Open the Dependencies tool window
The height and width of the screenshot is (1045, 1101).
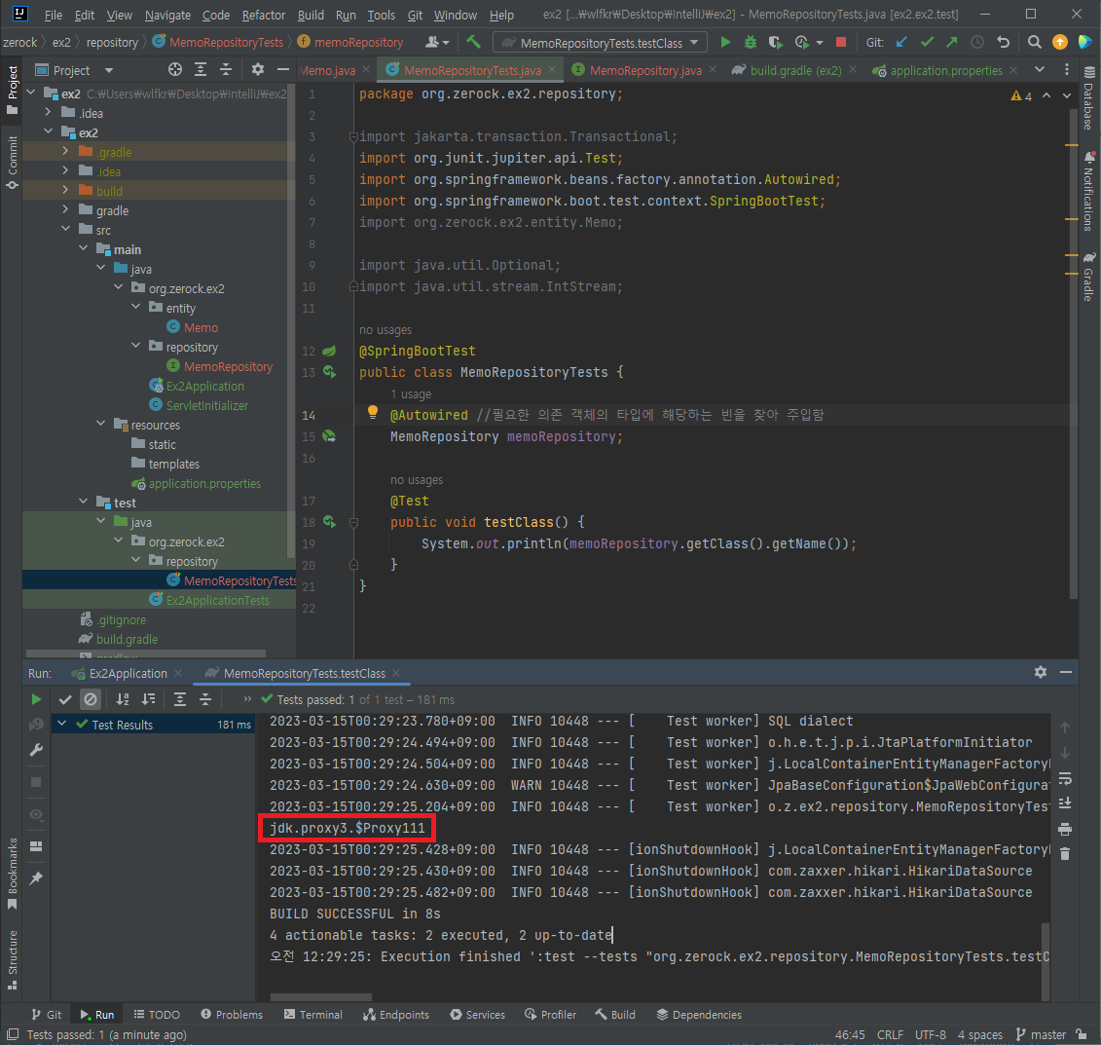point(699,1014)
